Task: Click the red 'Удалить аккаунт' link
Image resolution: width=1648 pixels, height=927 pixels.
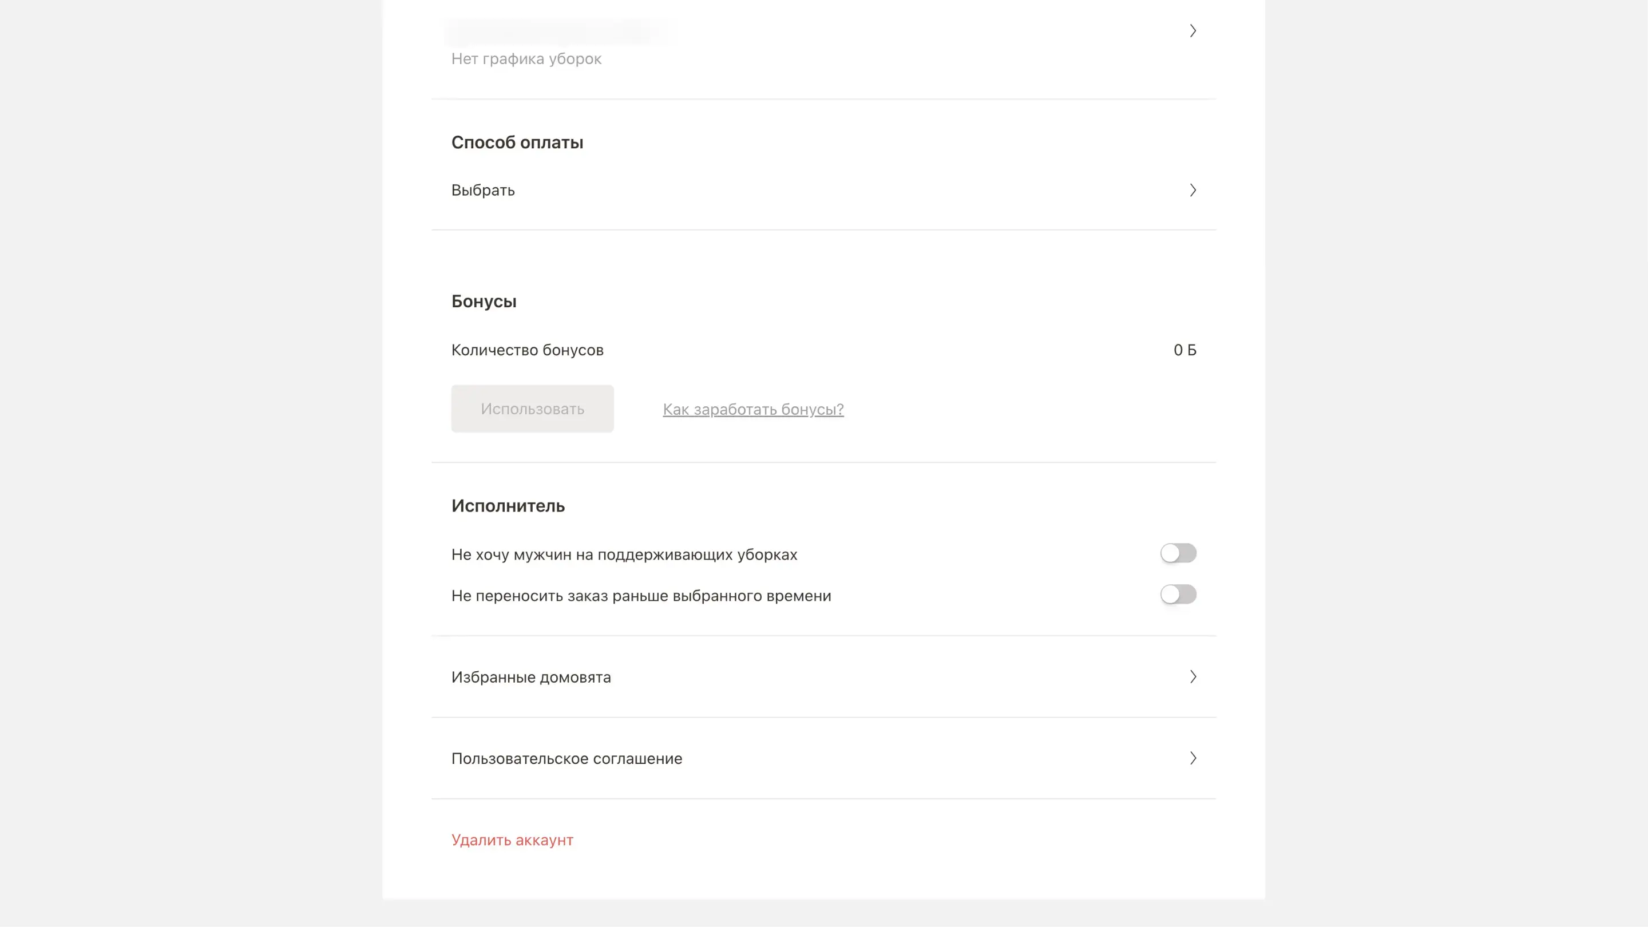Action: (512, 840)
